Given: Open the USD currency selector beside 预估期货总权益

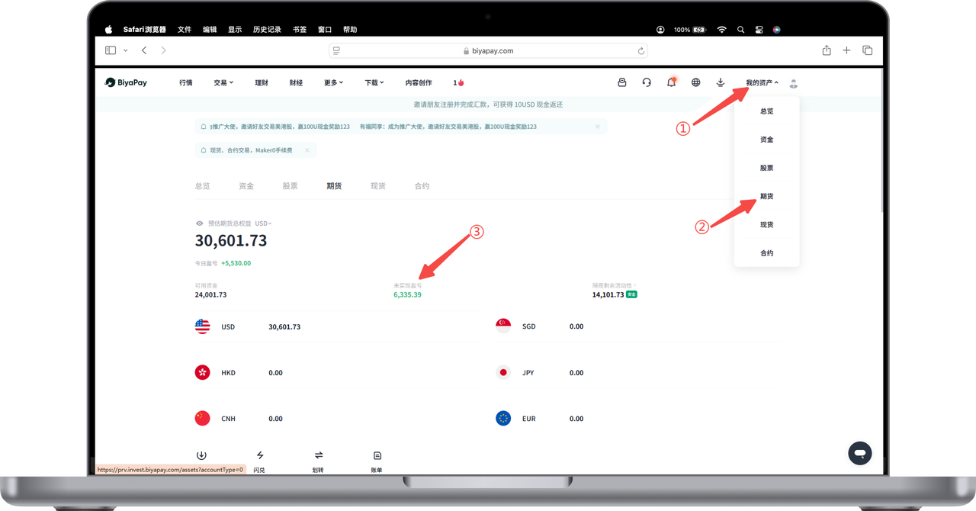Looking at the screenshot, I should point(263,223).
